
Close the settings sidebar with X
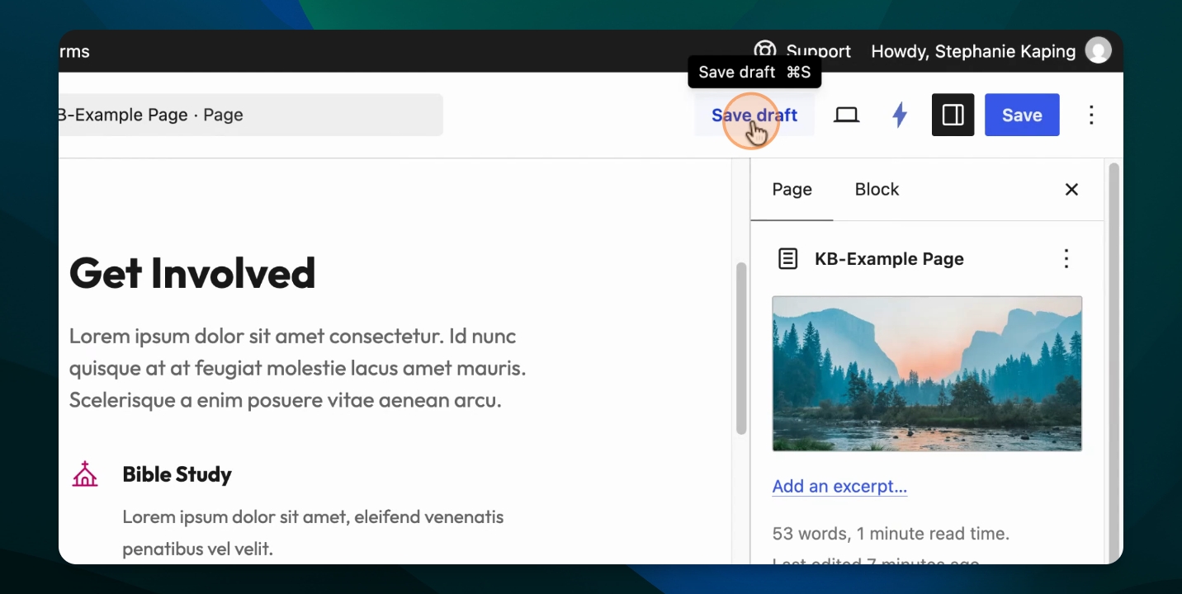(1071, 190)
